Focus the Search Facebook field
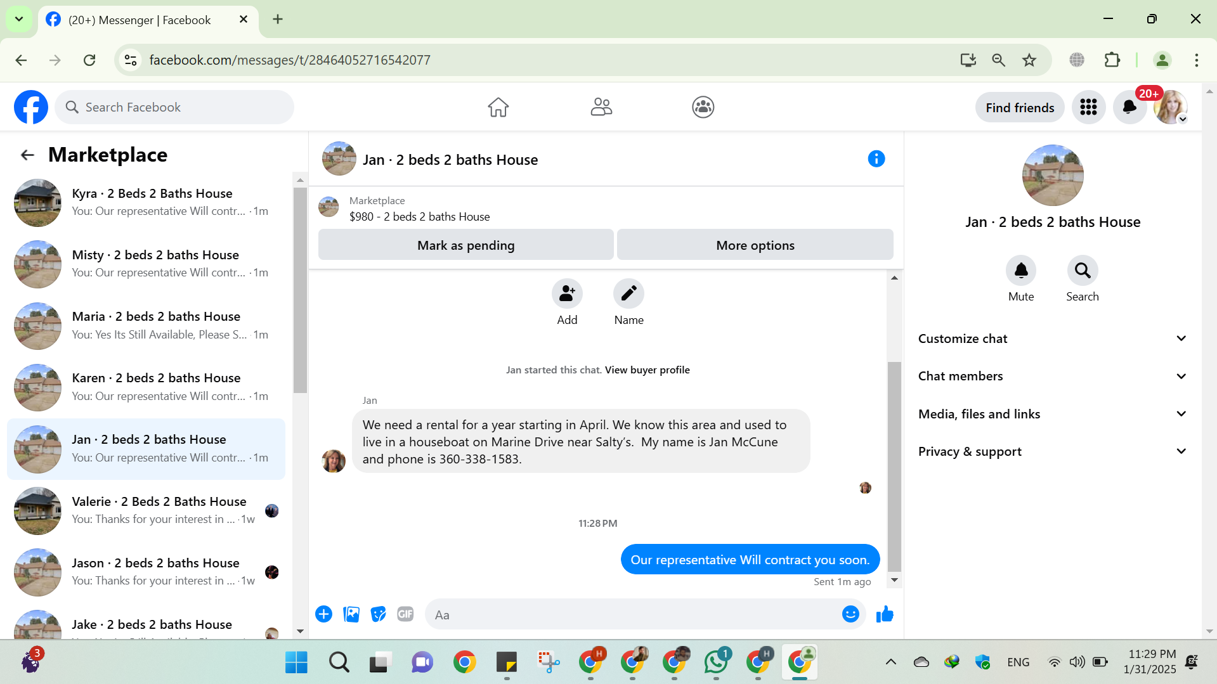The image size is (1217, 684). point(174,107)
